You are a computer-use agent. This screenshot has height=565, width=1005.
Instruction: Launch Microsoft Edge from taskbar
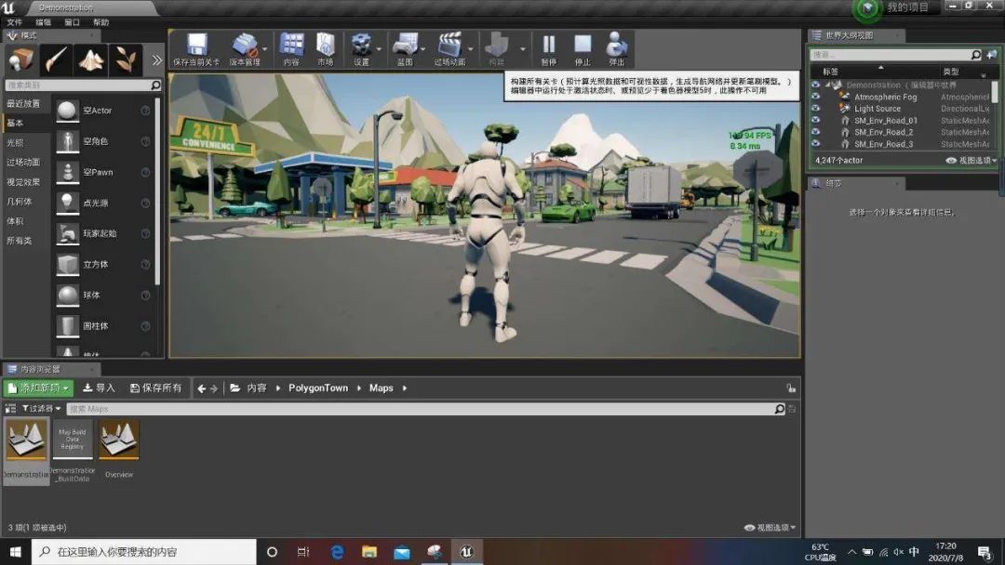pos(337,552)
